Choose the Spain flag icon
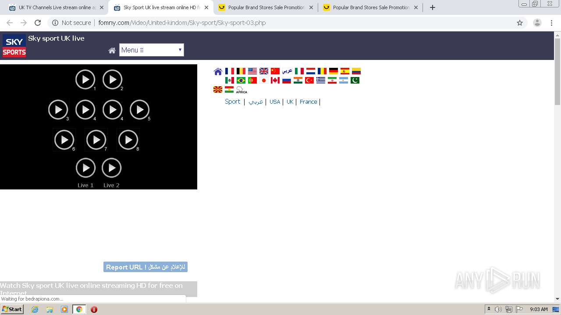 (x=345, y=71)
